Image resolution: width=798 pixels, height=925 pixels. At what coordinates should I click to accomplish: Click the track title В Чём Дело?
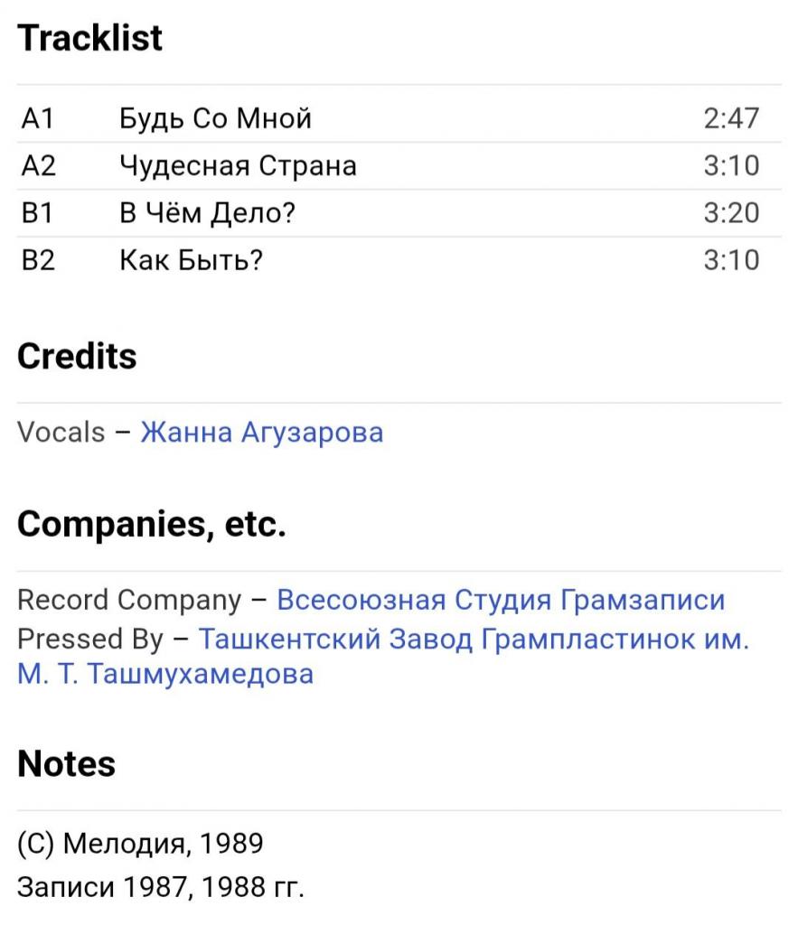point(208,214)
